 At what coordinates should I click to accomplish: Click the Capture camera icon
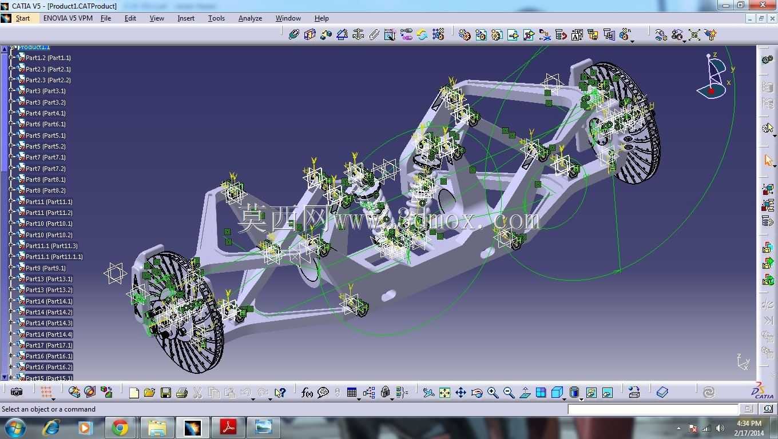(17, 392)
